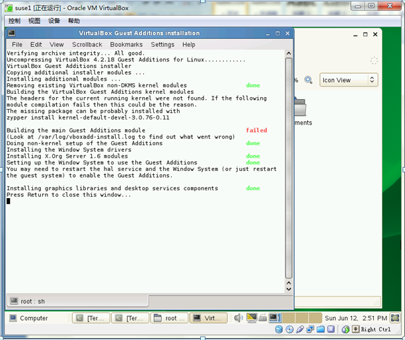Open the Bookmarks menu
This screenshot has height=340, width=405.
tap(126, 45)
